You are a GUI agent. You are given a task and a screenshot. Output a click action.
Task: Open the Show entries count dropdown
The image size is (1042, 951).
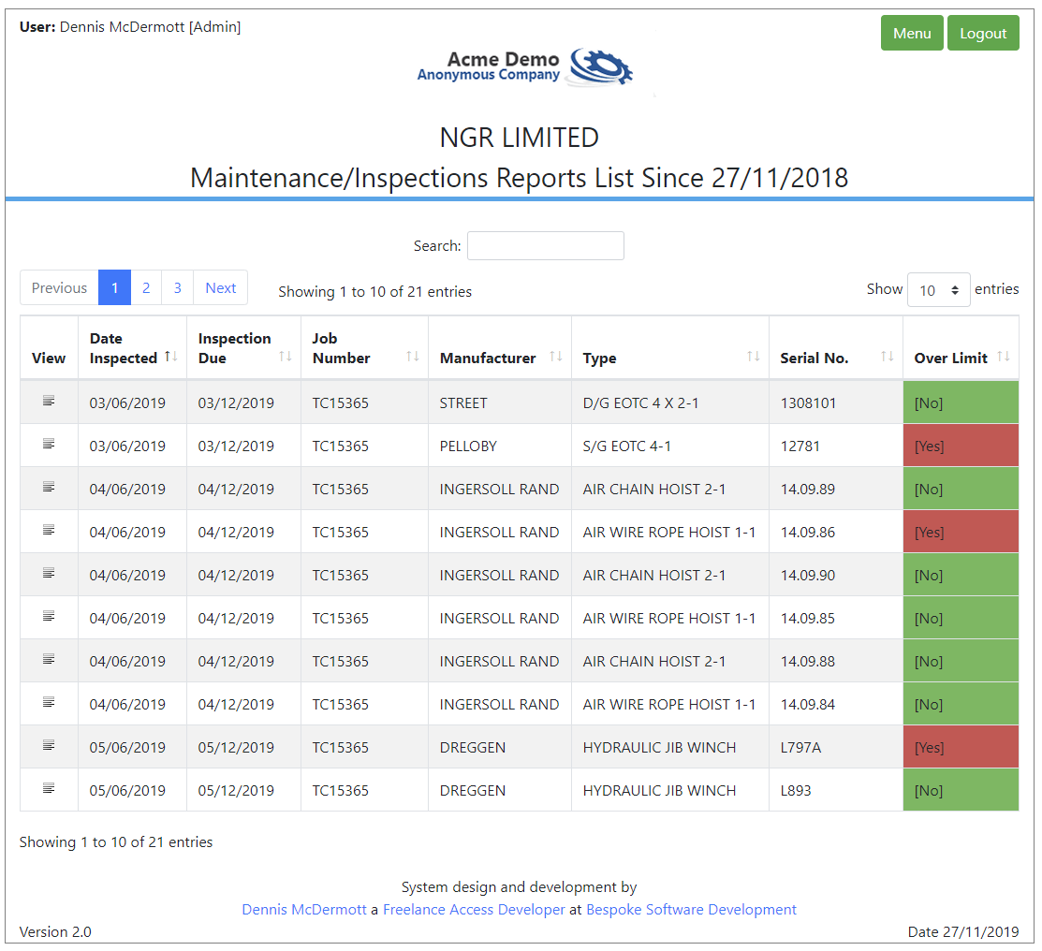(x=938, y=290)
